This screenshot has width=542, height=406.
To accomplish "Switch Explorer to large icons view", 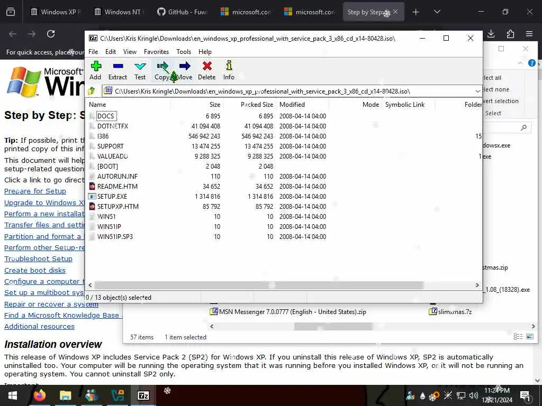I will click(529, 337).
